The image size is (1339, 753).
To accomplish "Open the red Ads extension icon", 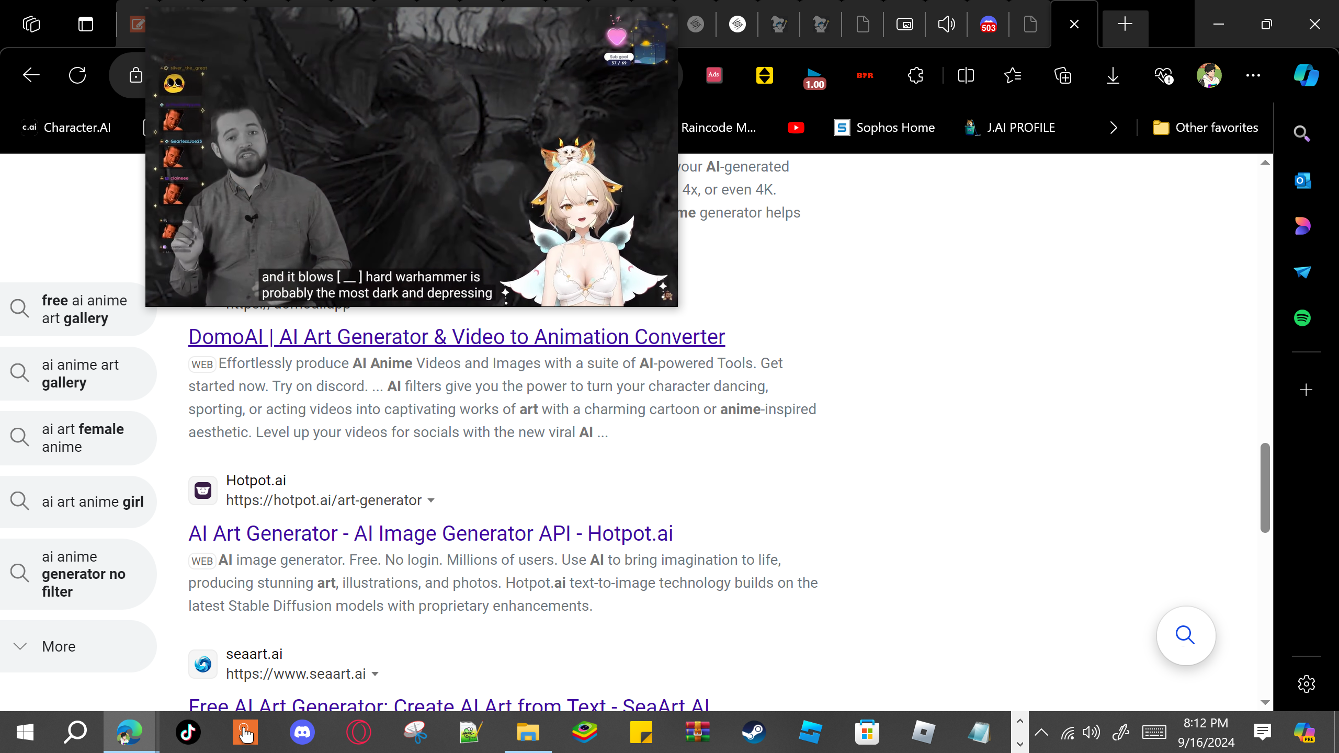I will click(714, 75).
